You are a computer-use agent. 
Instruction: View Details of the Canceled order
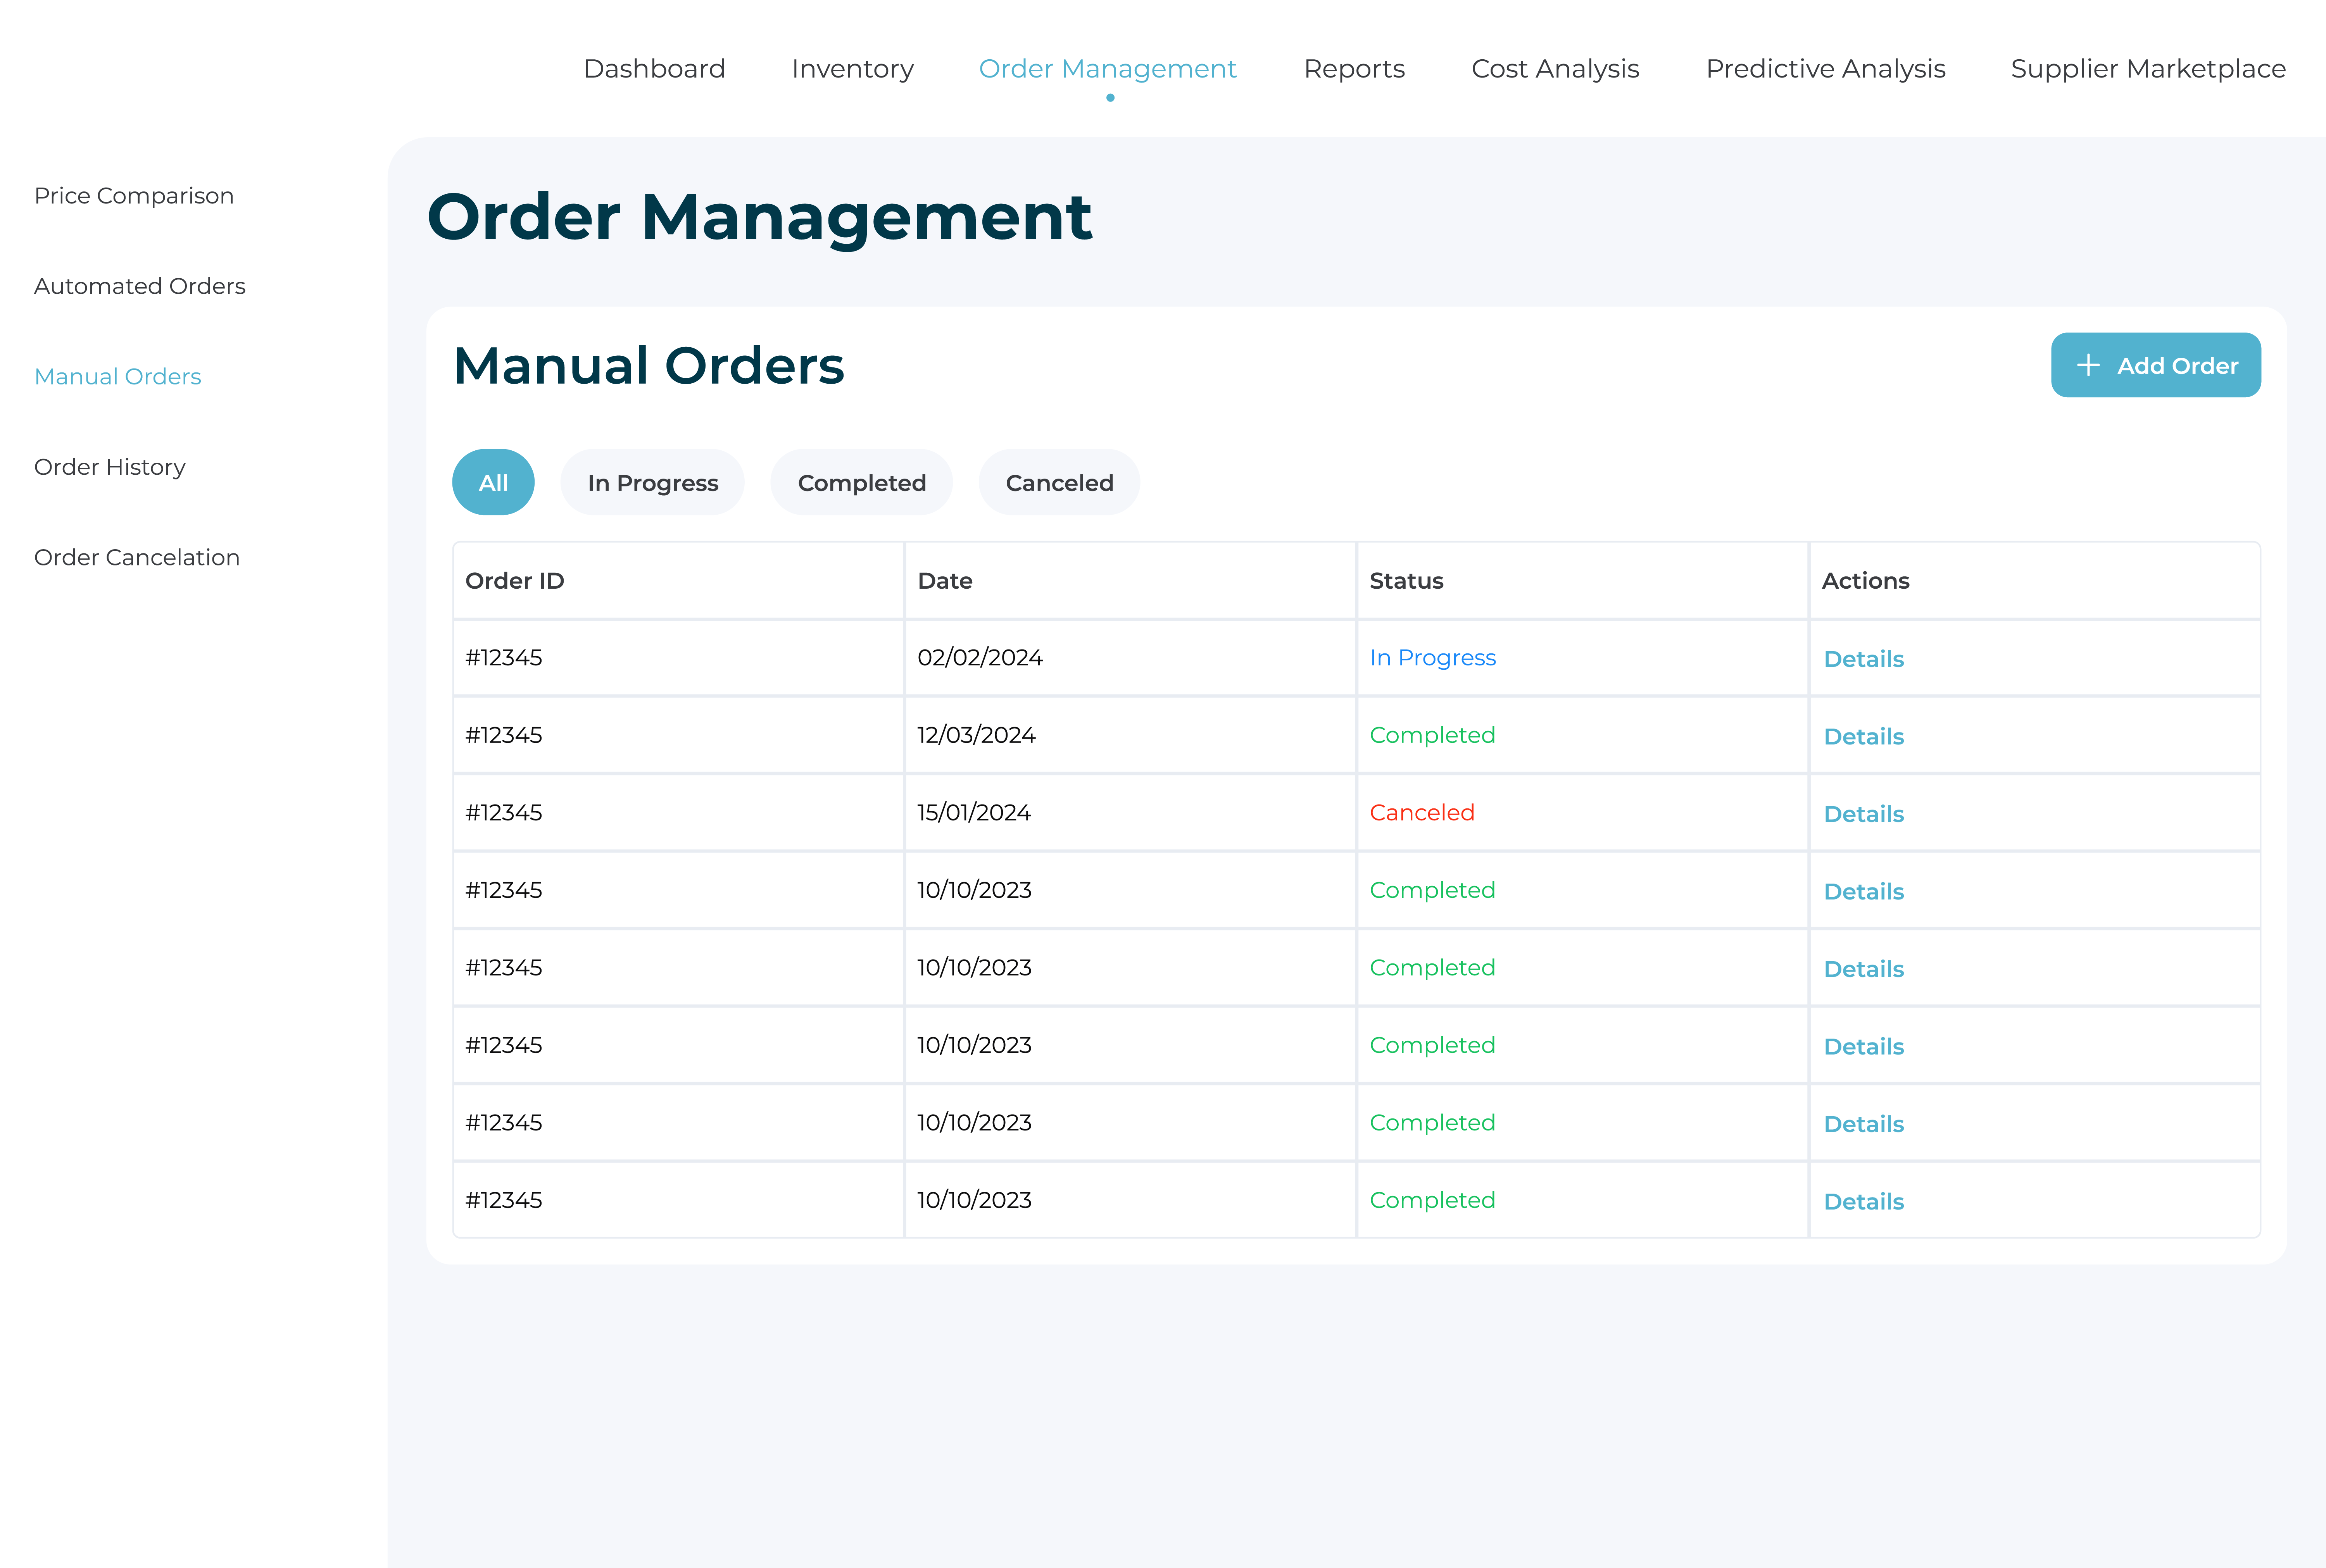point(1863,814)
